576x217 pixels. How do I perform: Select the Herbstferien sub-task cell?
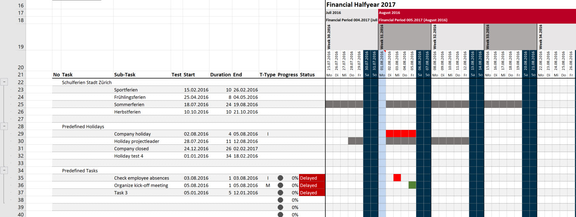click(127, 112)
